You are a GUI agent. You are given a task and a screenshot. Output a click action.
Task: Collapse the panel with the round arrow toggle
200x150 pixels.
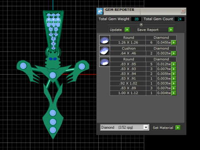click(141, 25)
